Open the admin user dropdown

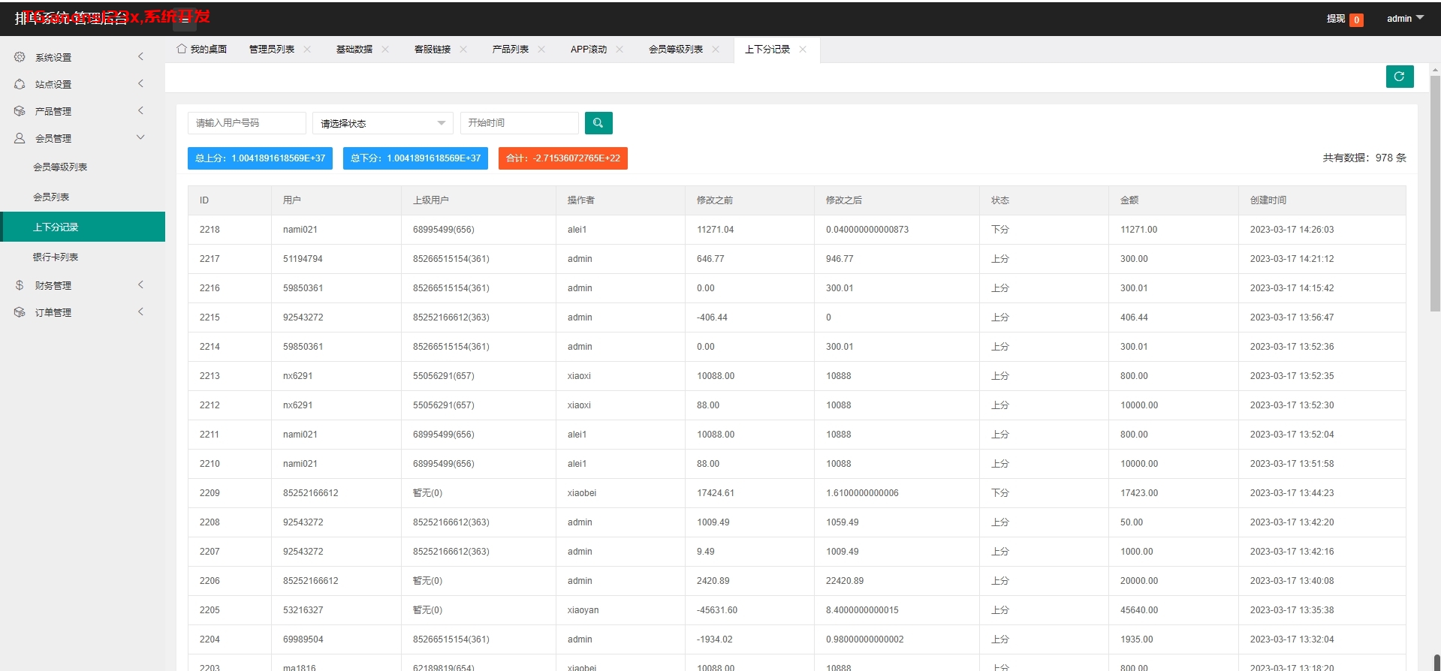point(1404,19)
